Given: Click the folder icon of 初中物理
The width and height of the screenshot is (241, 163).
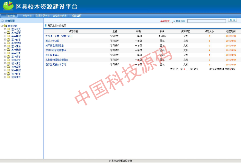Looking at the screenshot, I should point(9,70).
